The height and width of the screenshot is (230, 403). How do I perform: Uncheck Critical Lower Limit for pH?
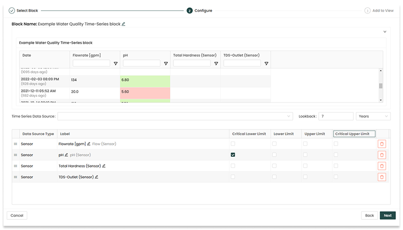(233, 155)
